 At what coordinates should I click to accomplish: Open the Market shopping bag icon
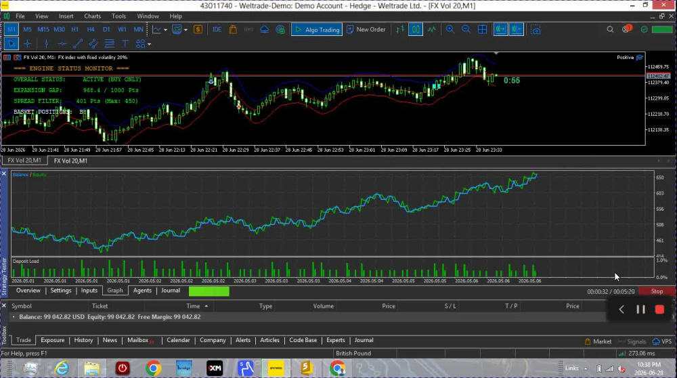point(233,29)
